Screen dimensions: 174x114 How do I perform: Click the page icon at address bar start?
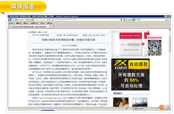(x=33, y=20)
